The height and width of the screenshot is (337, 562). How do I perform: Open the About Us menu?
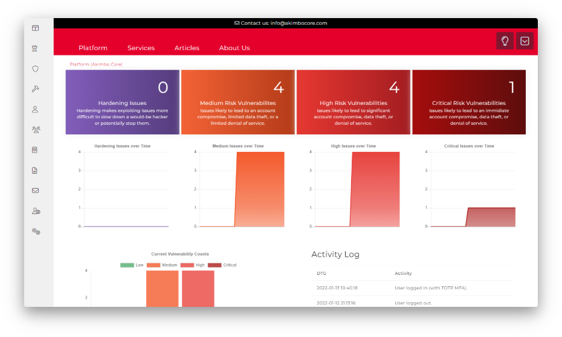[234, 48]
